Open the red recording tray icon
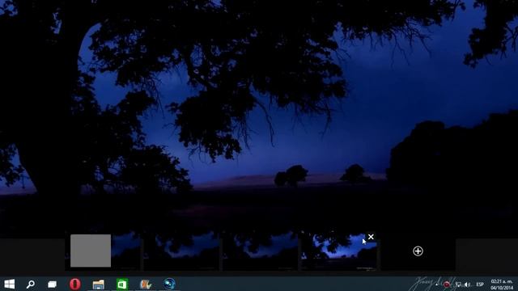Image resolution: width=518 pixels, height=291 pixels. click(x=447, y=285)
